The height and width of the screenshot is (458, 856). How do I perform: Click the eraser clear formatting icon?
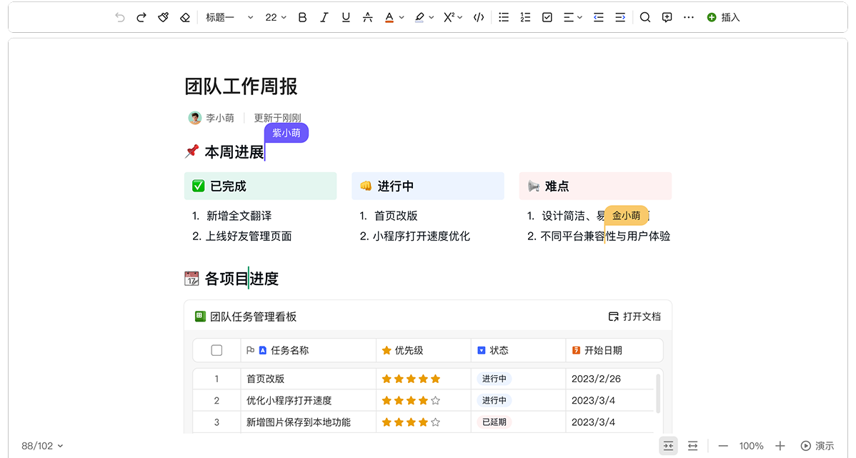point(184,17)
